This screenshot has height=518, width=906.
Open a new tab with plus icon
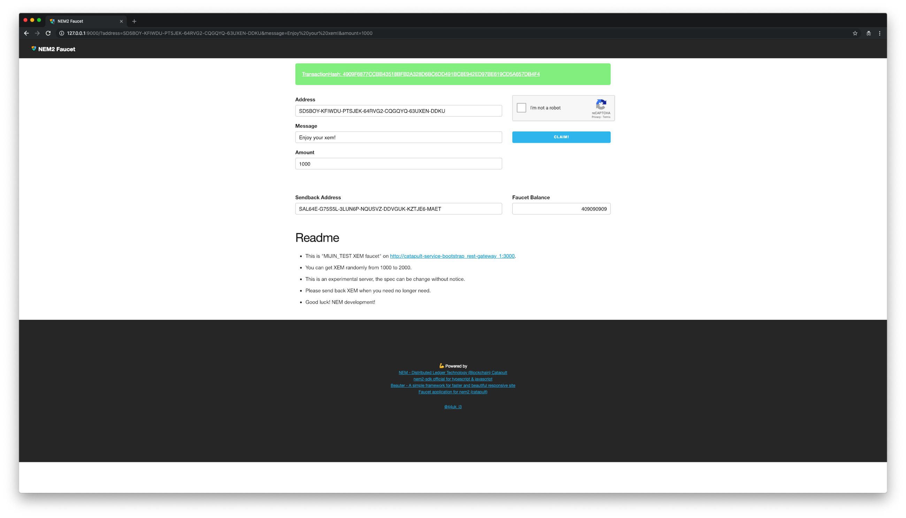coord(134,21)
